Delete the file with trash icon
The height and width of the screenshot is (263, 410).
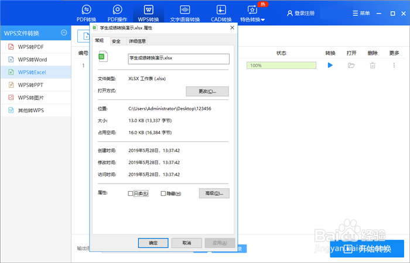click(373, 65)
